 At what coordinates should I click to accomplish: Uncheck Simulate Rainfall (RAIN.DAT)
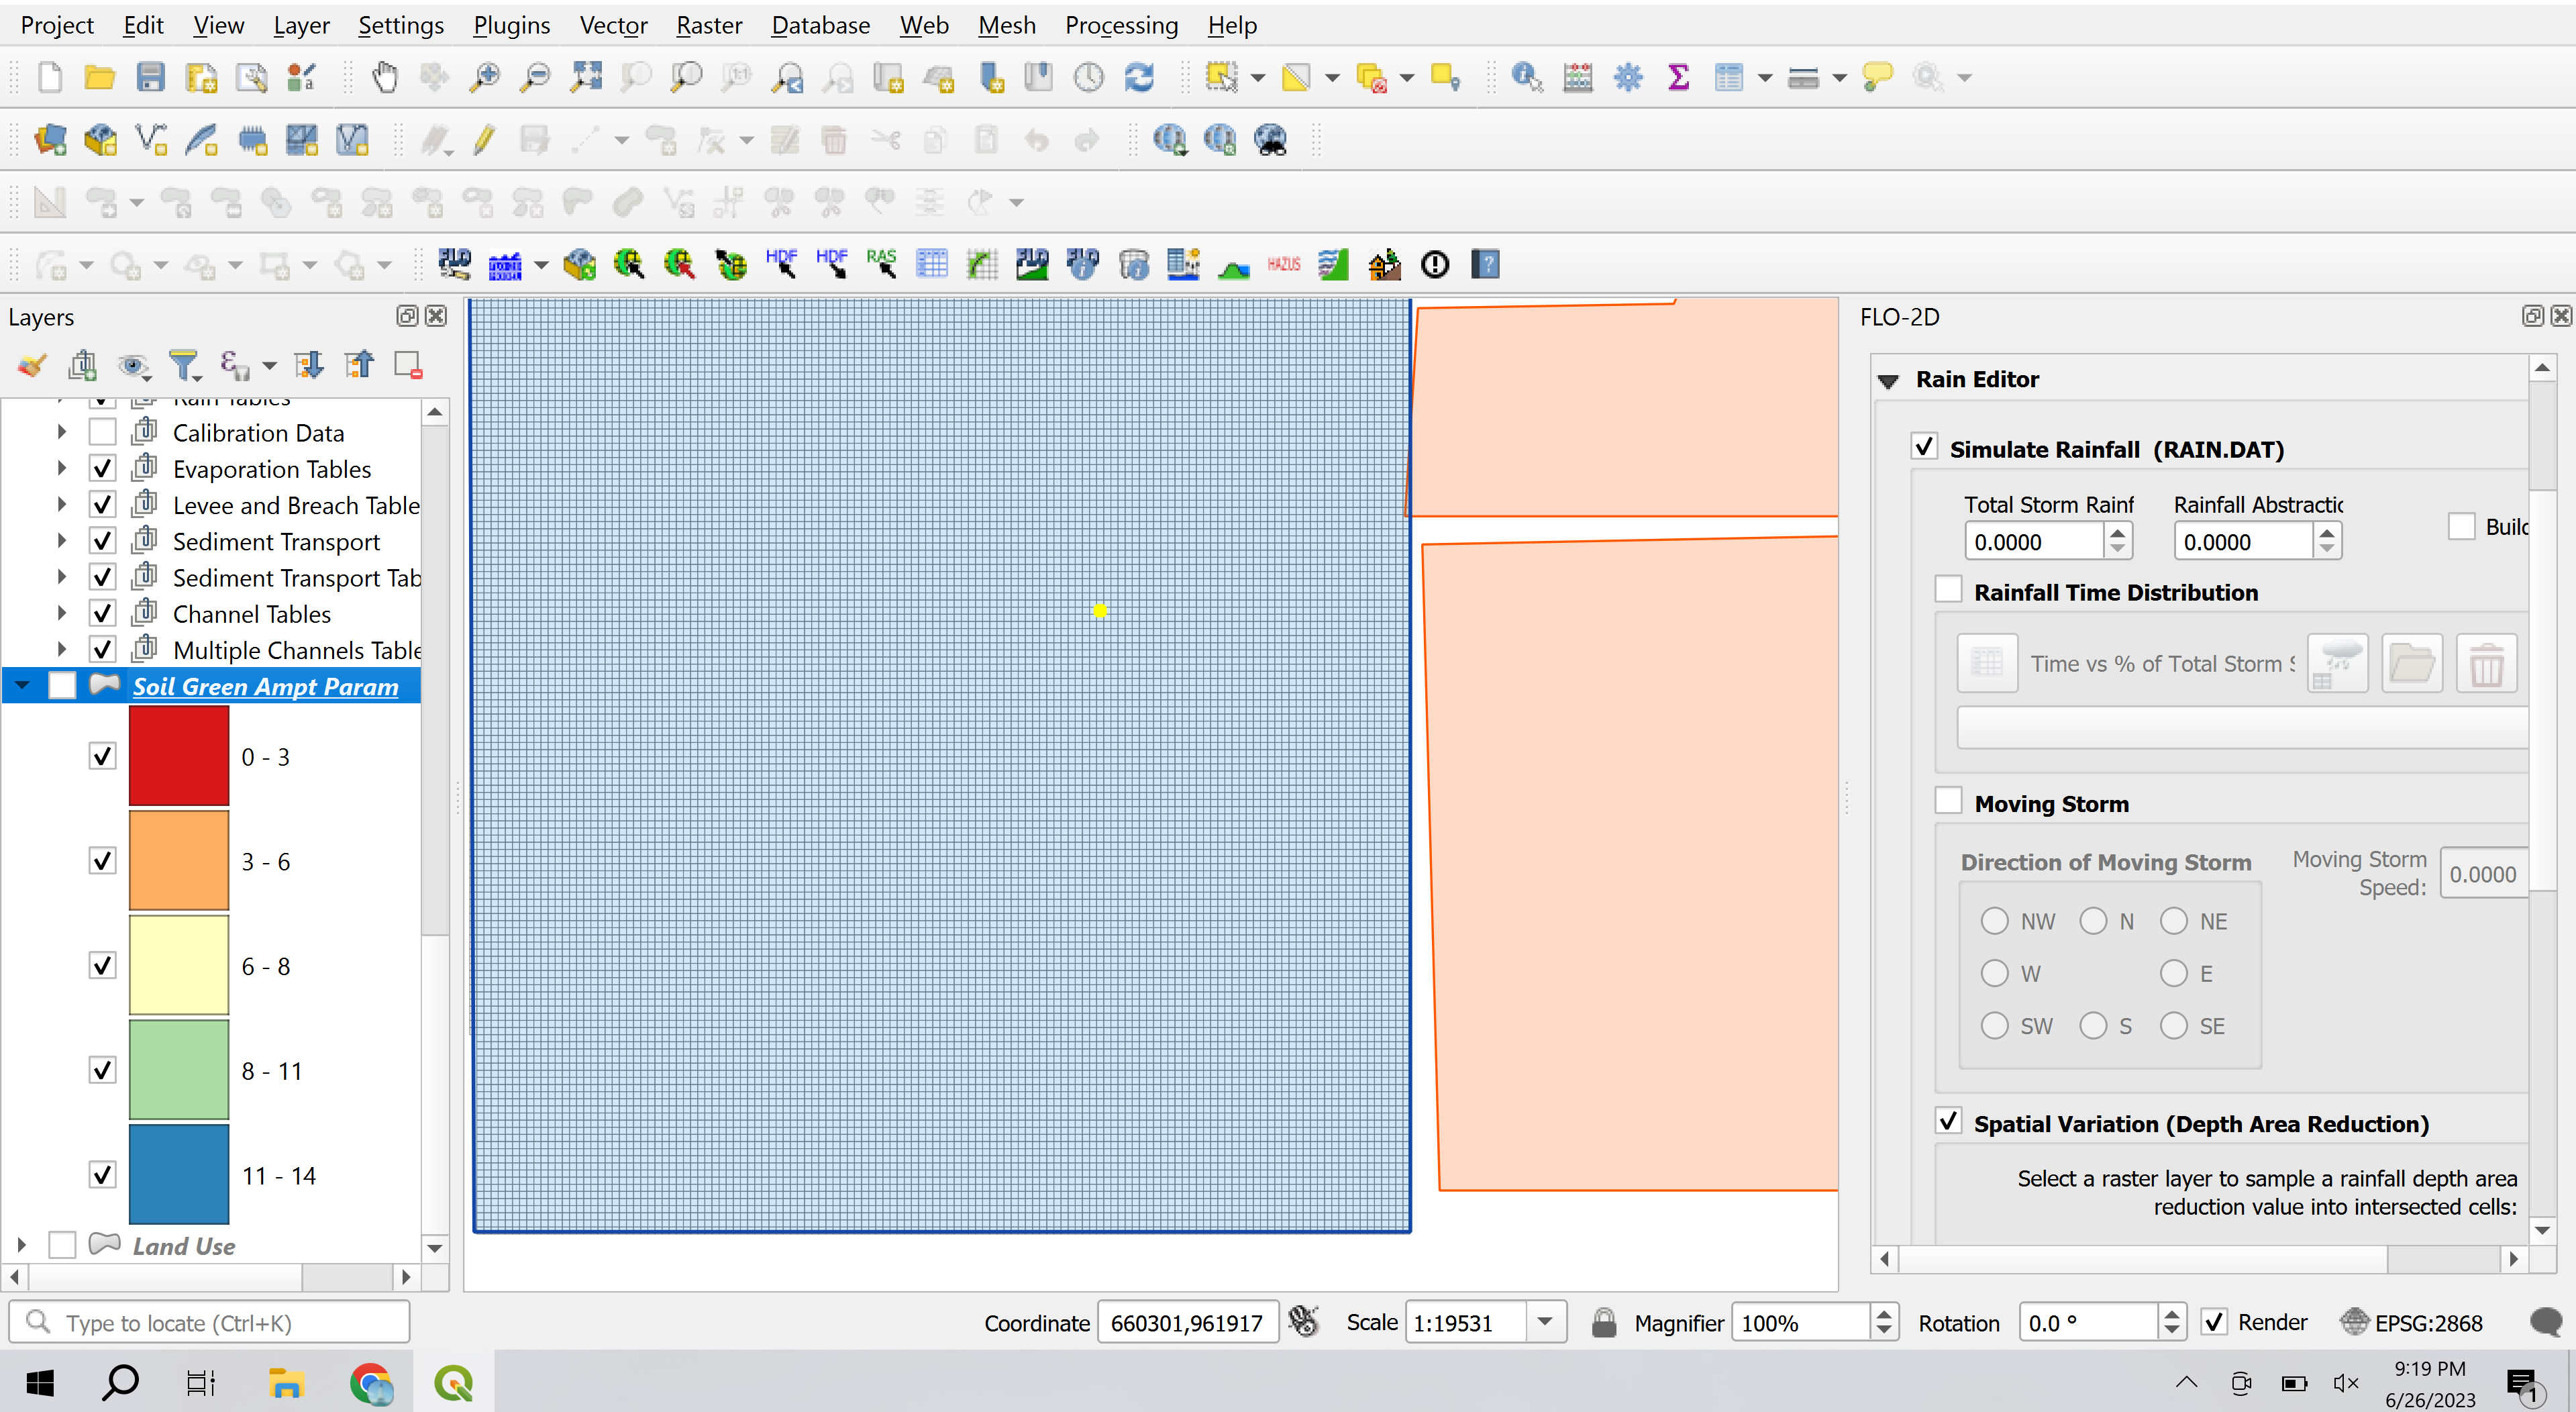pyautogui.click(x=1925, y=447)
